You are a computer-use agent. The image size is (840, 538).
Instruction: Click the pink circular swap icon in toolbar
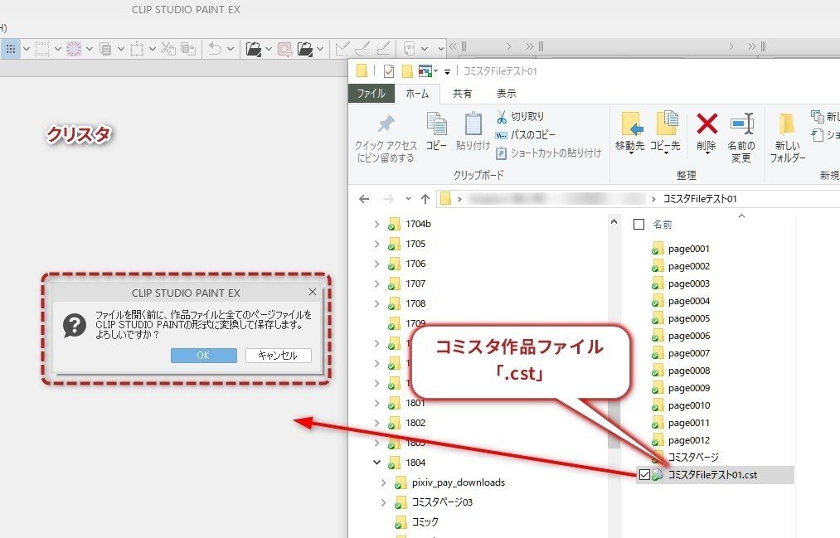(284, 49)
